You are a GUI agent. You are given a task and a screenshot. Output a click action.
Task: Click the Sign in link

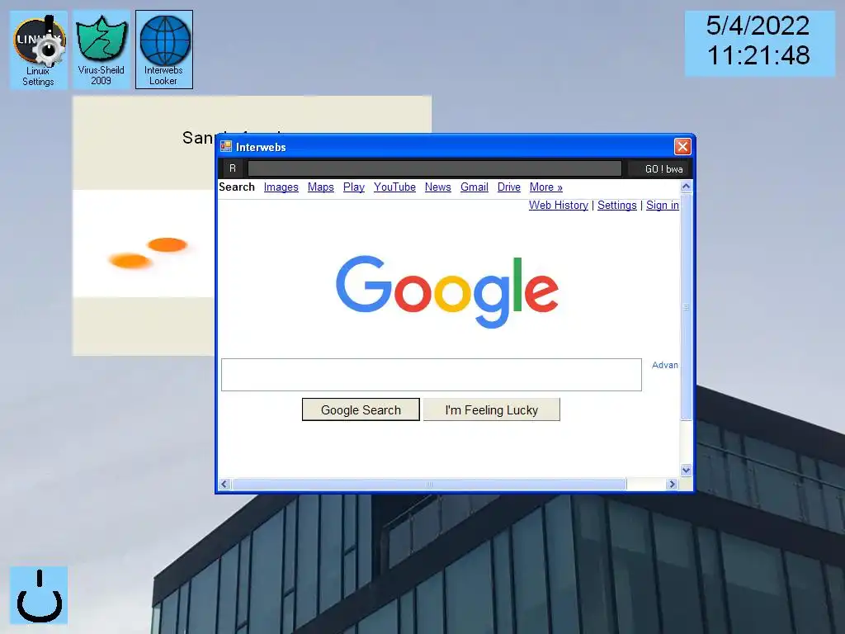663,206
